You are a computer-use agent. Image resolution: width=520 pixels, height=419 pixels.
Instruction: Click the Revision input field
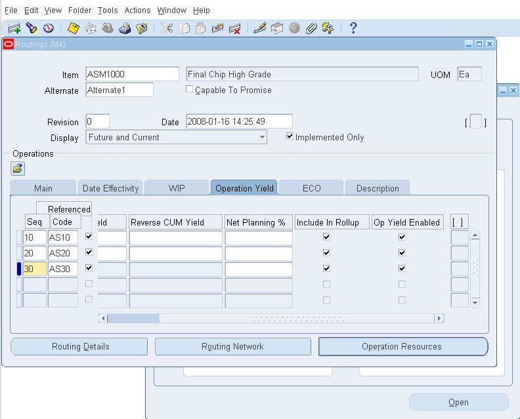pos(97,121)
